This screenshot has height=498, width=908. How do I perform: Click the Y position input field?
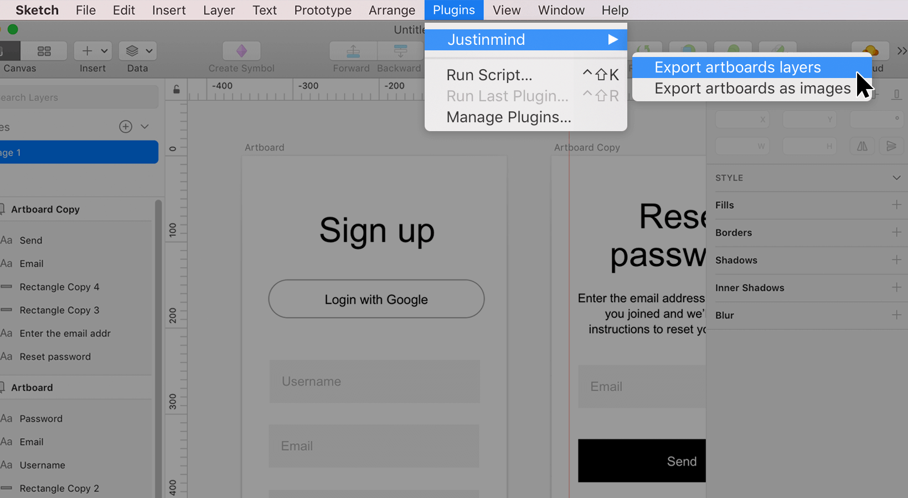(809, 119)
